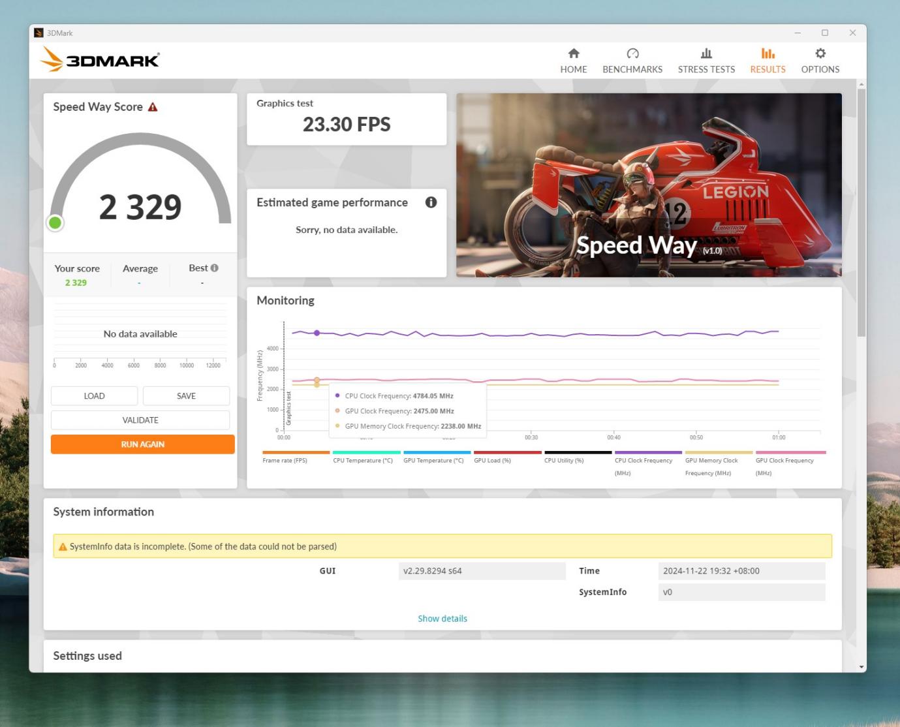Image resolution: width=900 pixels, height=727 pixels.
Task: Toggle the GPU Clock Frequency (MHz) legend series
Action: point(790,463)
